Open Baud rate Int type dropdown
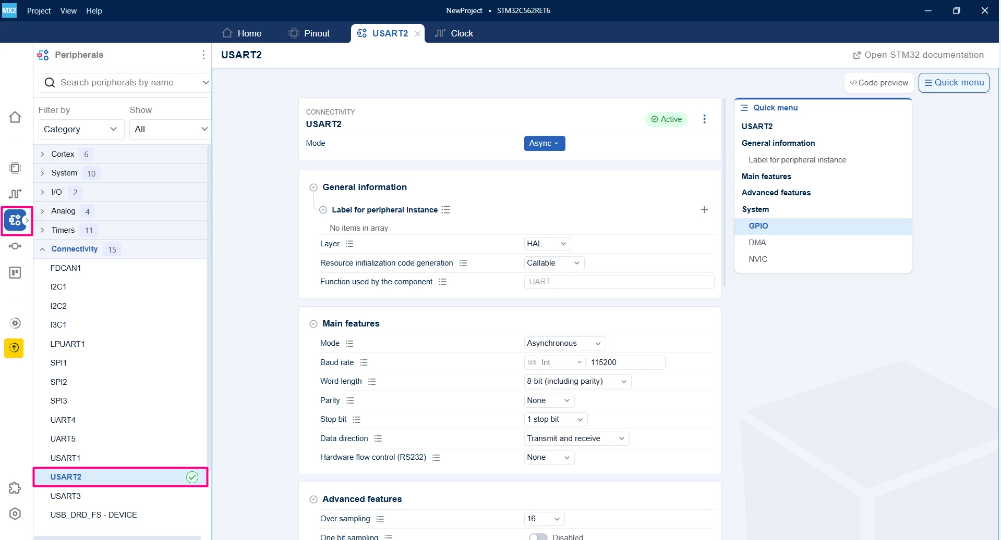The image size is (1001, 540). 554,362
